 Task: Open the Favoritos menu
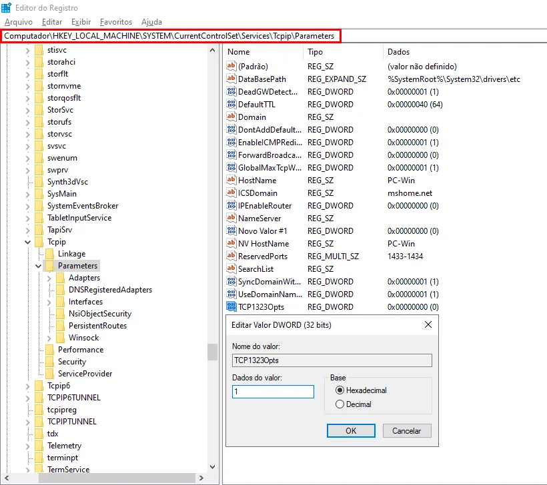(x=116, y=22)
